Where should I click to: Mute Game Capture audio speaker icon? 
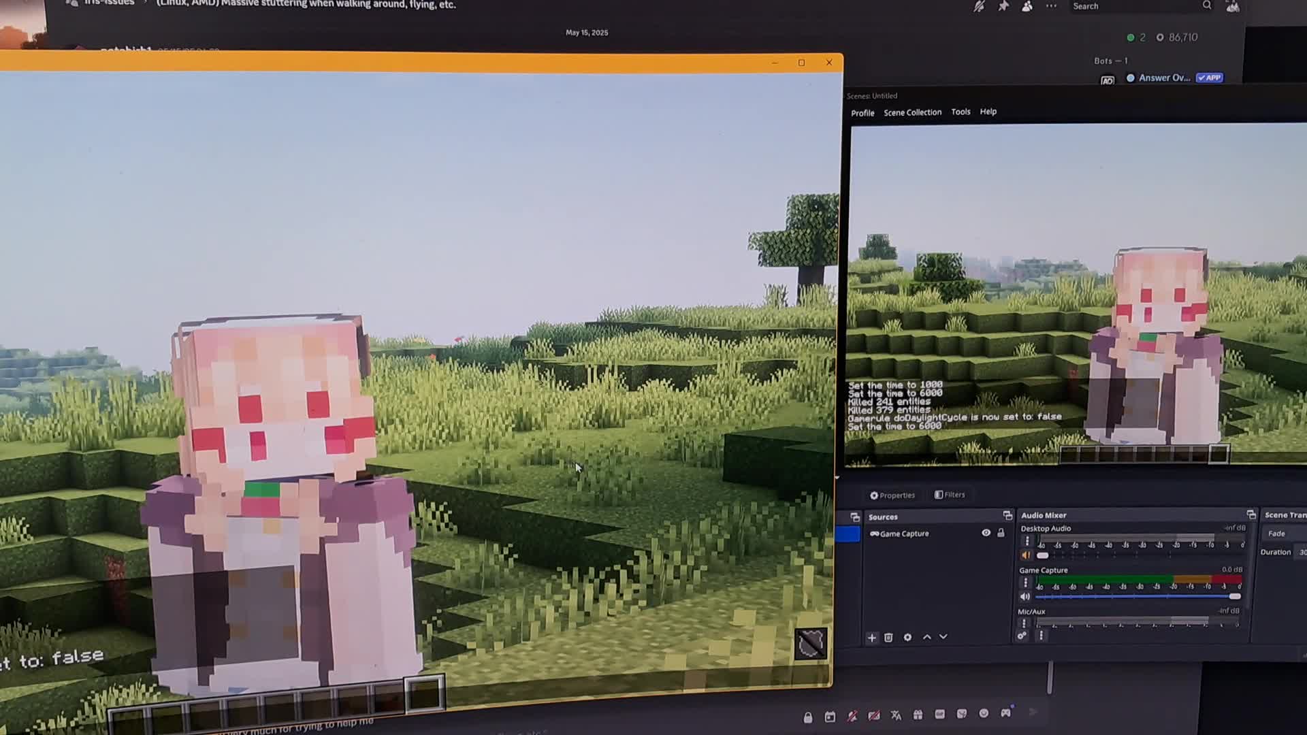tap(1025, 597)
